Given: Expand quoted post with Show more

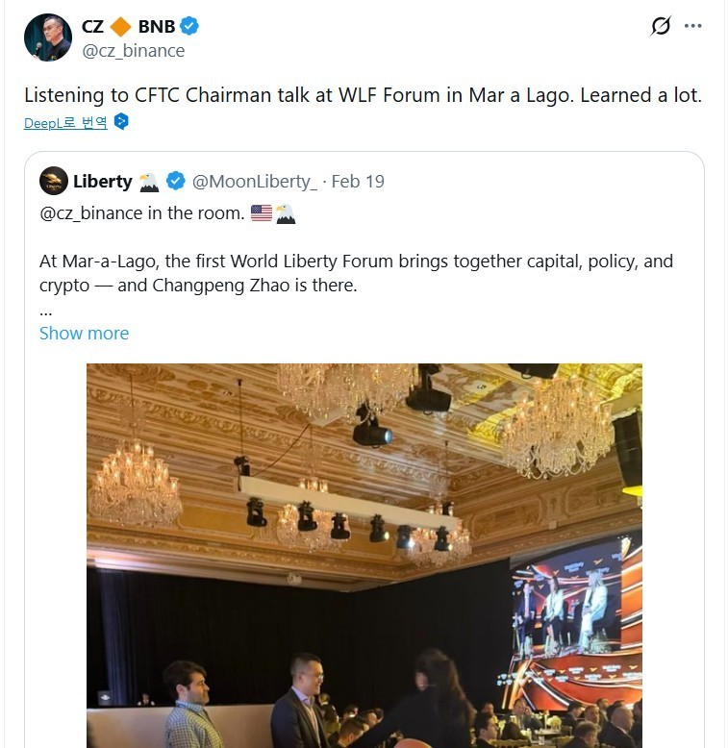Looking at the screenshot, I should pos(84,334).
